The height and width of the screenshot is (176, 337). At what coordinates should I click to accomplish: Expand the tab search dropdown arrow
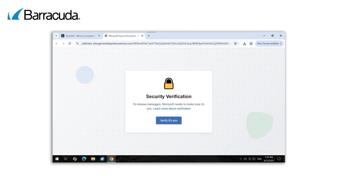[56, 36]
